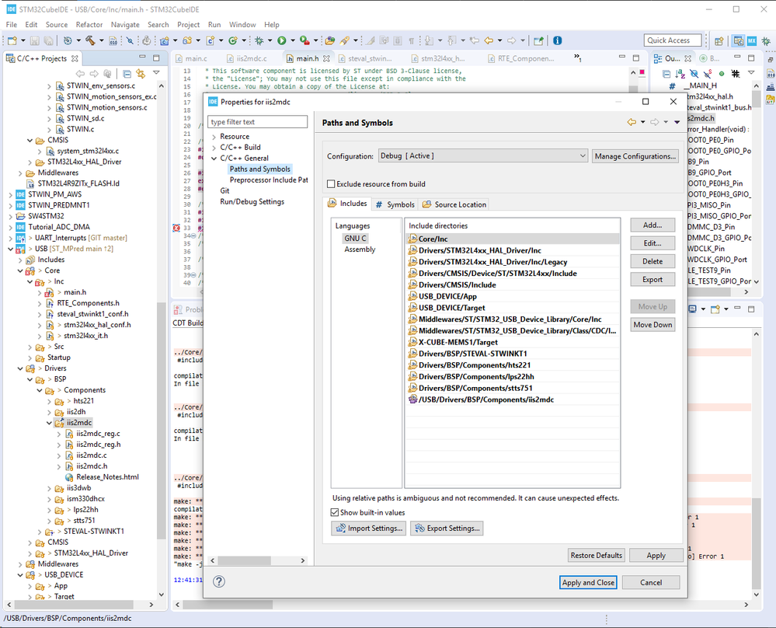
Task: Open the CubeMX perspective icon
Action: (751, 40)
